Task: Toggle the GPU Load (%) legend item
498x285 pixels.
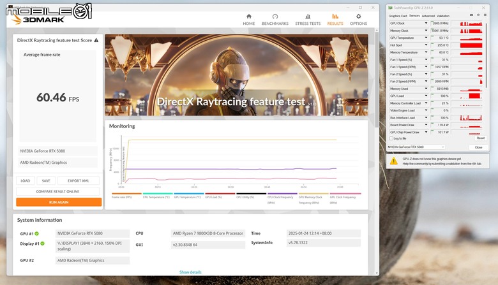Action: click(x=220, y=196)
